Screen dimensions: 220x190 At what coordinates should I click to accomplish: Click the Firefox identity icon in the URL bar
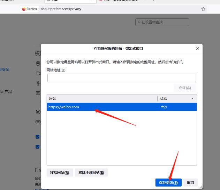pyautogui.click(x=24, y=9)
